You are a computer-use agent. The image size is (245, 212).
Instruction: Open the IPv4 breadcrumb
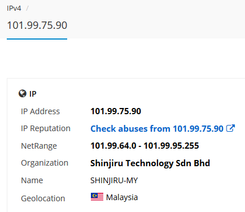[x=14, y=8]
